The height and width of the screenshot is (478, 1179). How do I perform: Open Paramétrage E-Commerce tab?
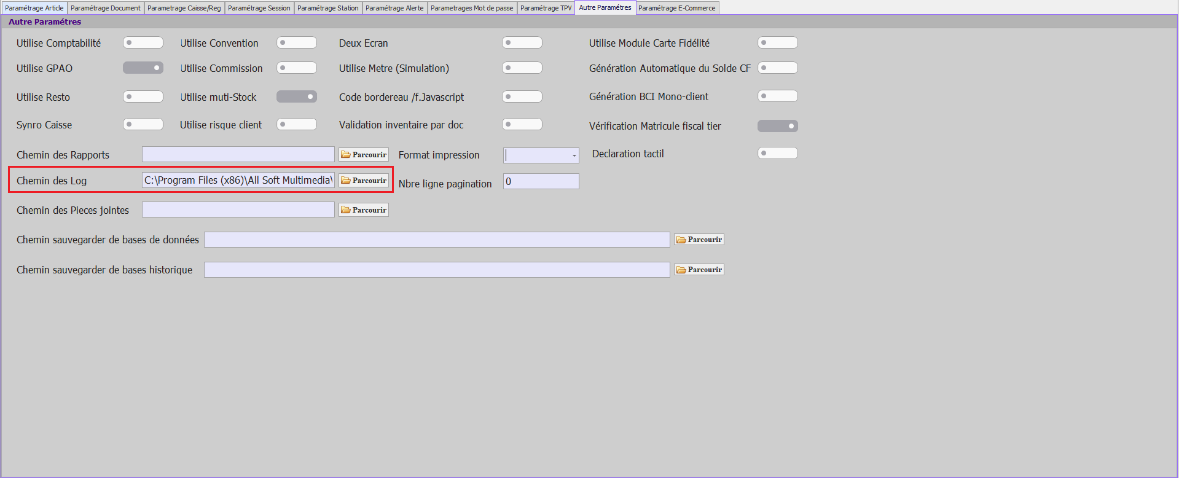coord(677,8)
